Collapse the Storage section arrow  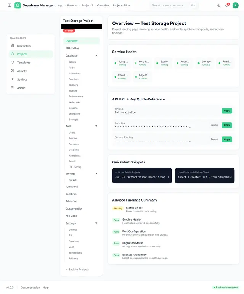[96, 174]
